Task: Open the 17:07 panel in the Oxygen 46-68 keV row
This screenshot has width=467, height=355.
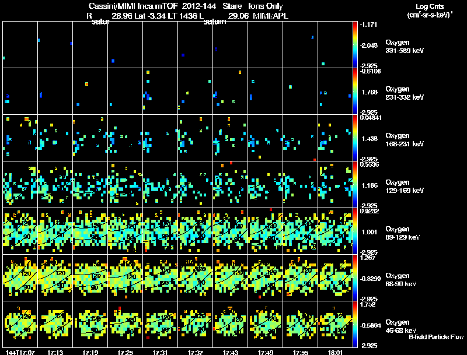Action: point(20,324)
